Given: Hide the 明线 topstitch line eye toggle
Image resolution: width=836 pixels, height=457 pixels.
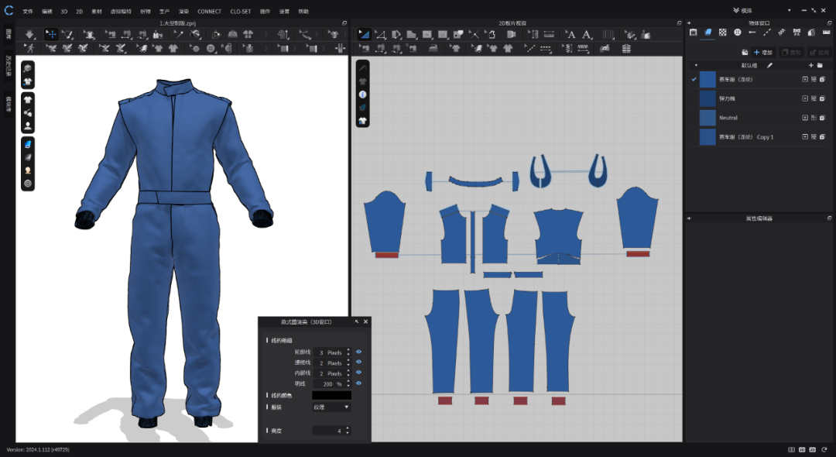Looking at the screenshot, I should (x=358, y=383).
